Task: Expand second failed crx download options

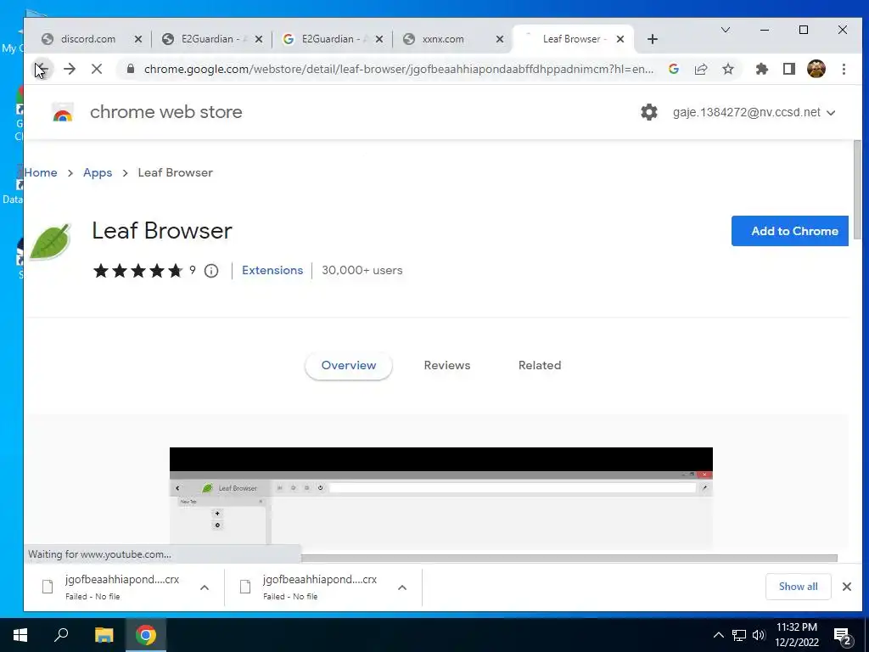Action: click(402, 587)
